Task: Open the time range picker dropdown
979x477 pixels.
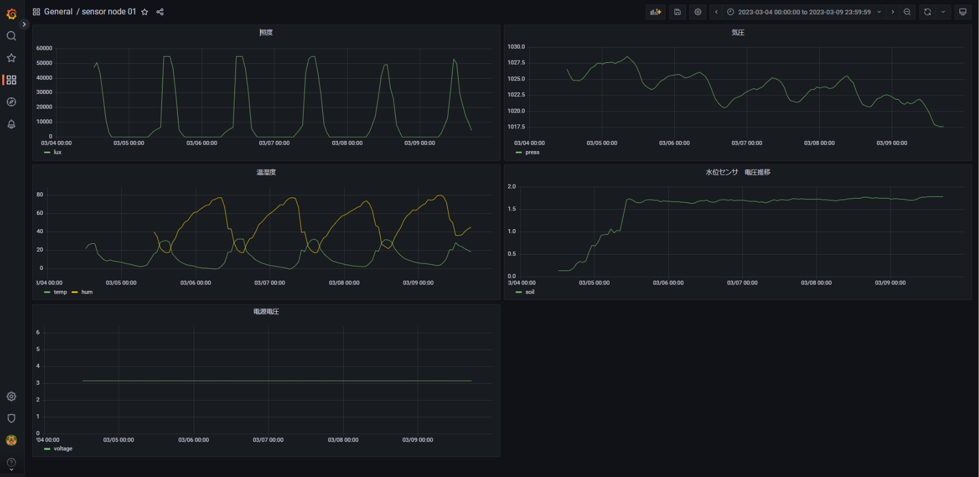Action: point(804,12)
